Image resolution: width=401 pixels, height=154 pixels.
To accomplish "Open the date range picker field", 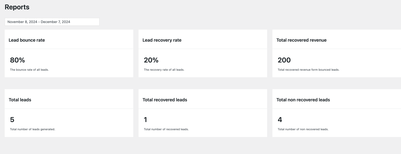I will point(52,22).
